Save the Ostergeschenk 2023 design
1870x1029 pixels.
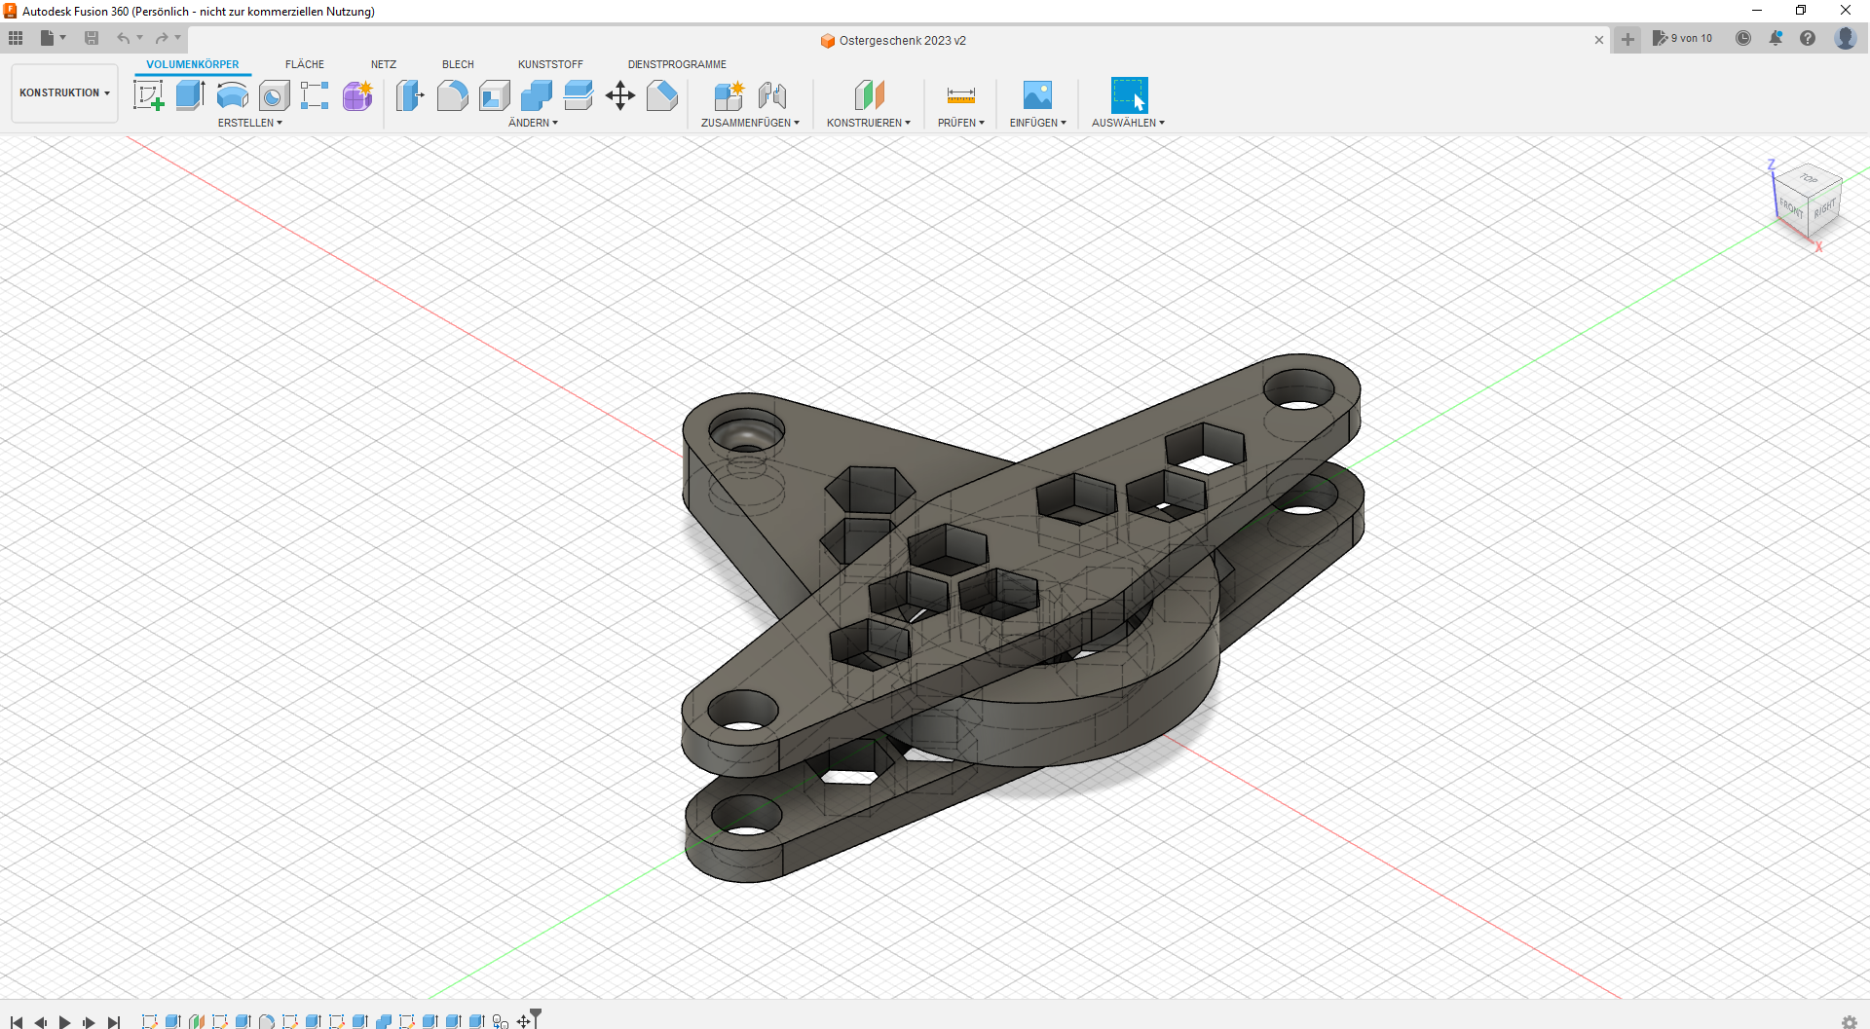click(x=92, y=38)
